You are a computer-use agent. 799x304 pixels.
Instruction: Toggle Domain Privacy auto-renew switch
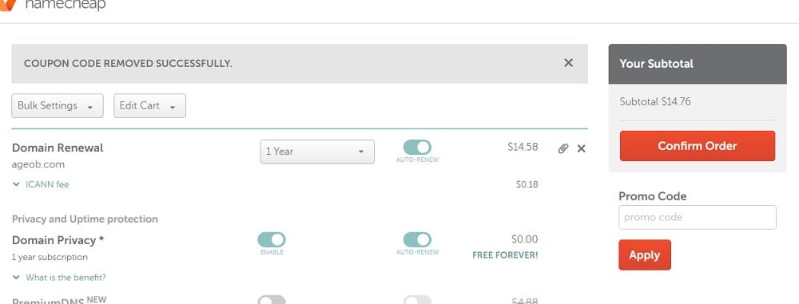point(417,240)
